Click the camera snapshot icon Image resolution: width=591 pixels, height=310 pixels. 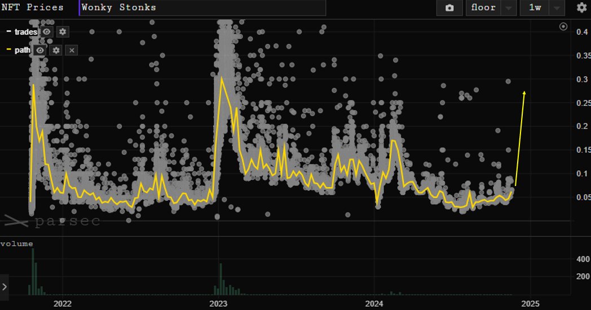coord(449,8)
